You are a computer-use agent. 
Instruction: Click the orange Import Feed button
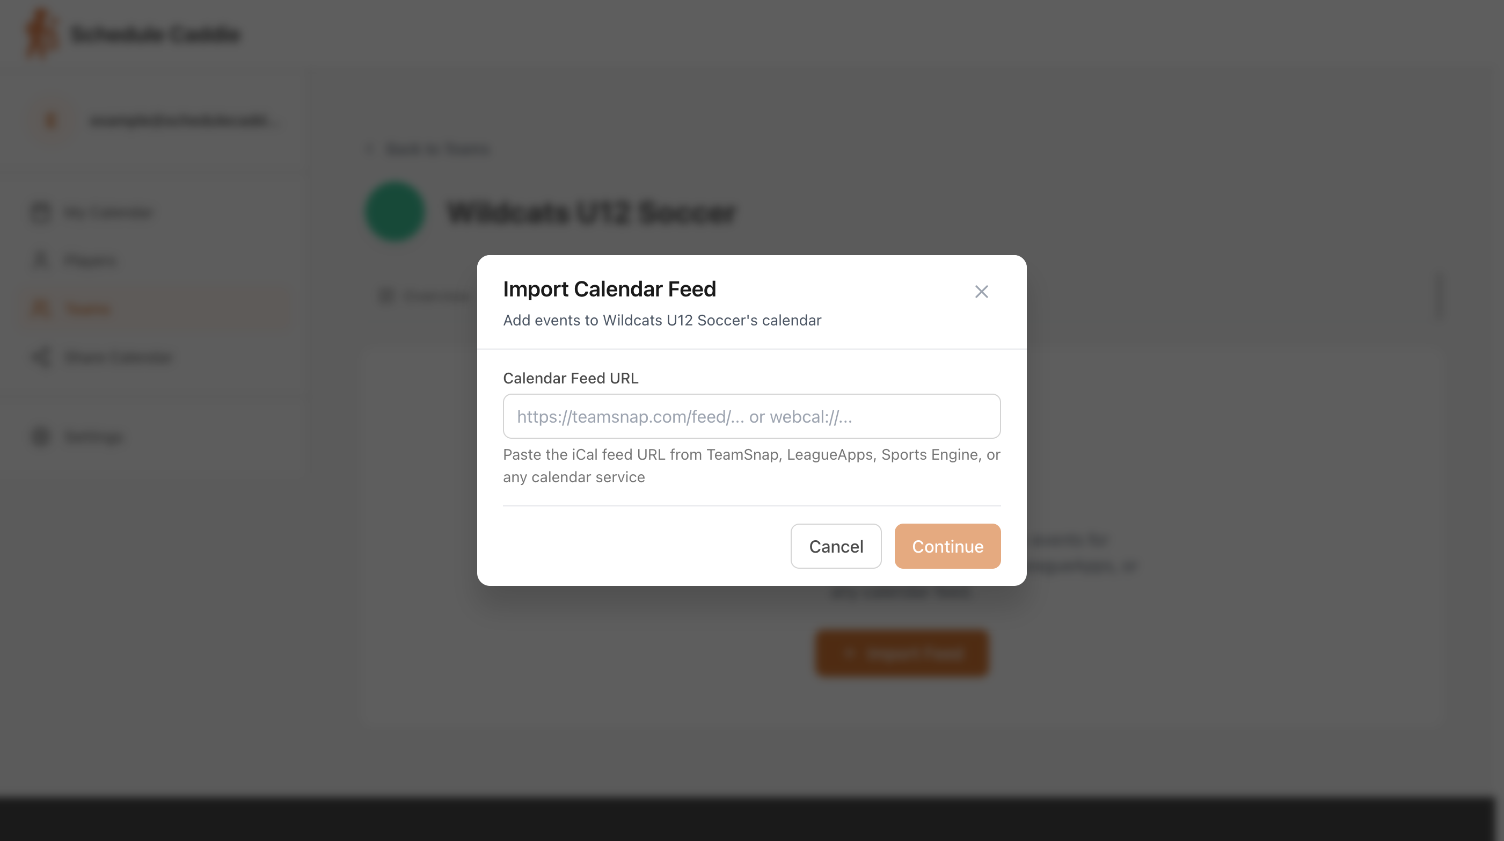coord(901,653)
